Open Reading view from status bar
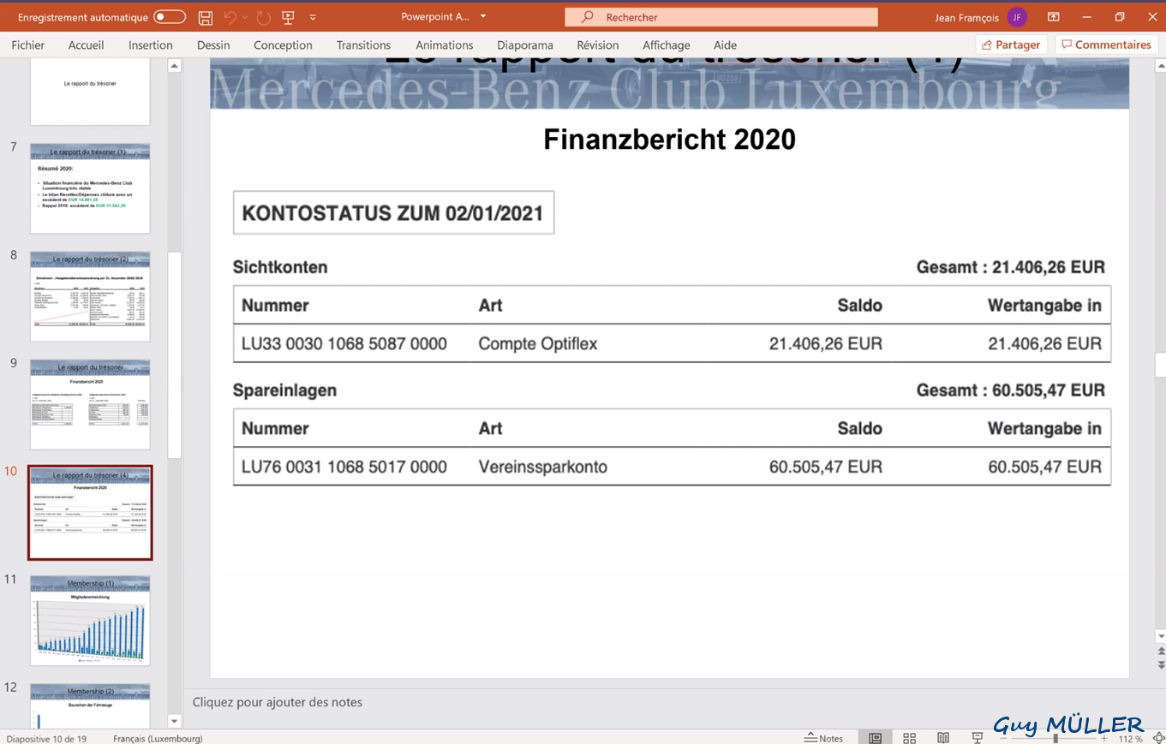This screenshot has height=744, width=1166. coord(943,738)
